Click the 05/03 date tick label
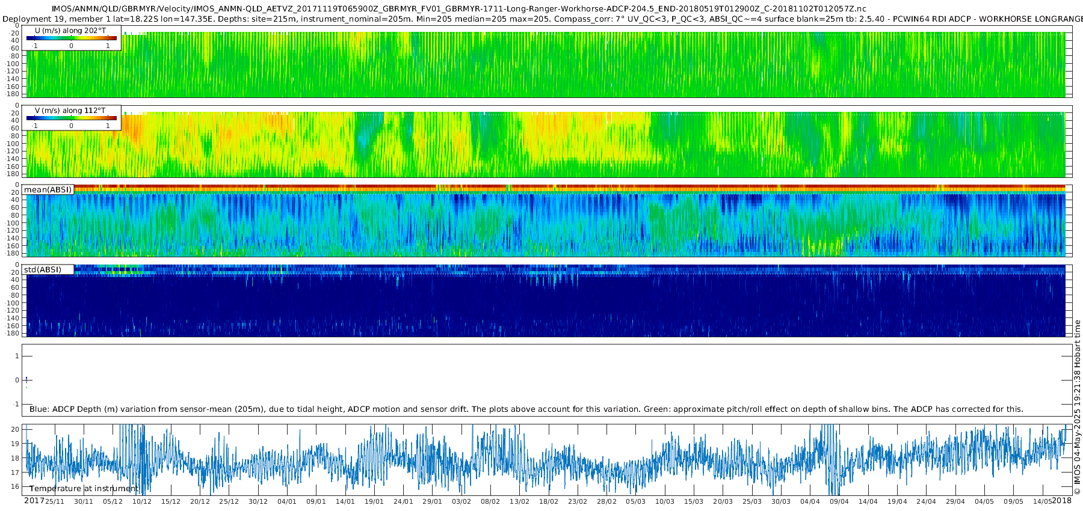Screen dimensions: 1083x511 [x=635, y=501]
